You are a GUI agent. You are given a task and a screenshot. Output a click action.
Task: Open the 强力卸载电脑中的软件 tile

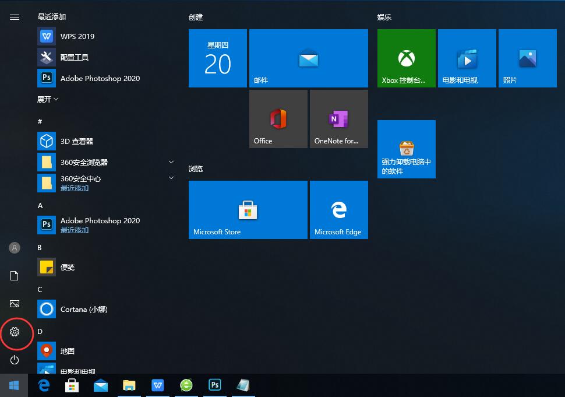click(407, 149)
